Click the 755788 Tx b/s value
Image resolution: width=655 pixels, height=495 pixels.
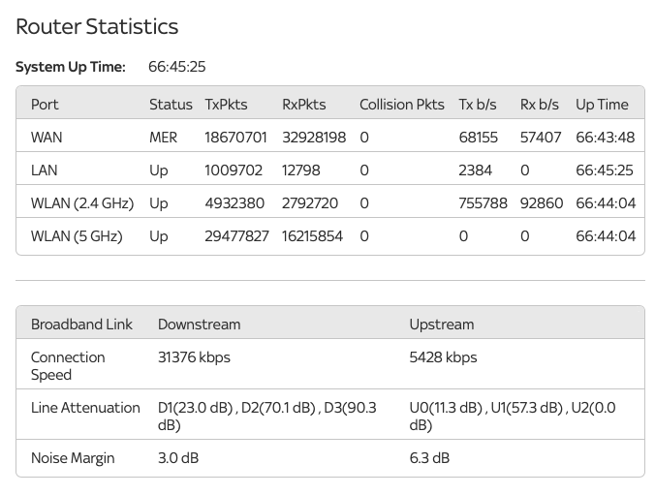pos(483,203)
